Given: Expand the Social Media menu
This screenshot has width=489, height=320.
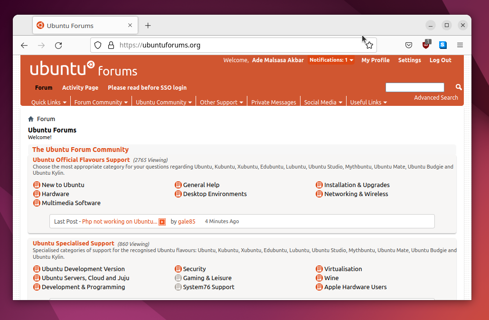Looking at the screenshot, I should [x=323, y=102].
